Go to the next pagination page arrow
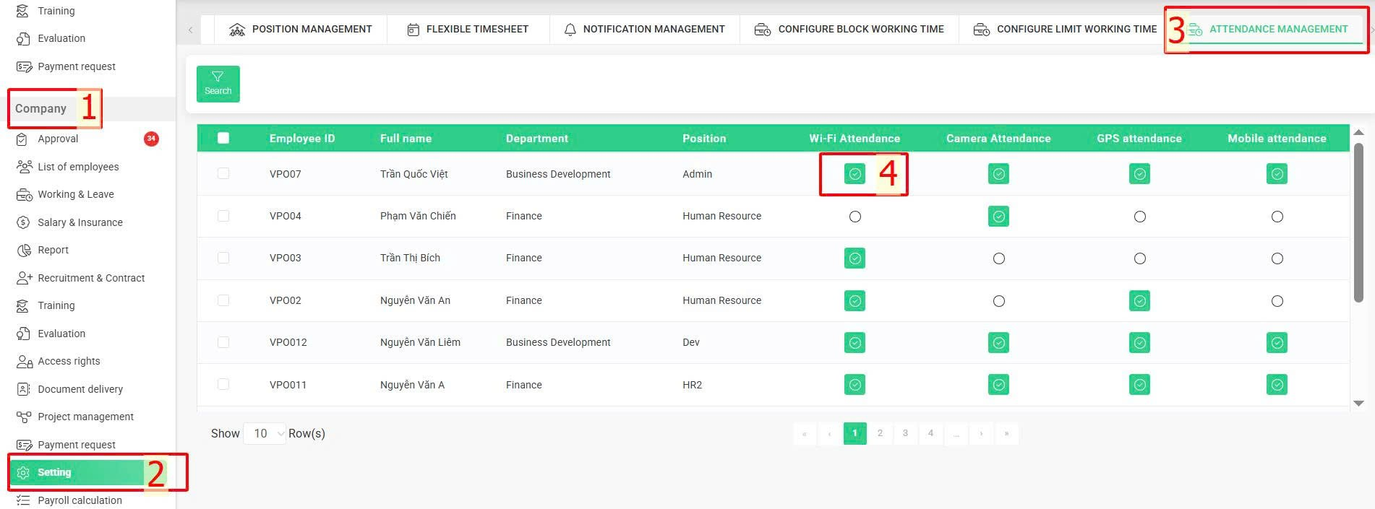 point(981,433)
